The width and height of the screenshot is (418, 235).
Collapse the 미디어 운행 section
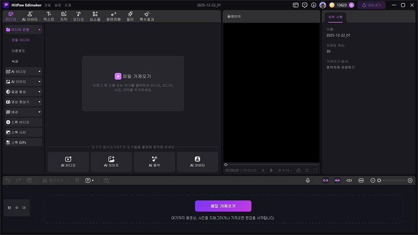[x=40, y=30]
